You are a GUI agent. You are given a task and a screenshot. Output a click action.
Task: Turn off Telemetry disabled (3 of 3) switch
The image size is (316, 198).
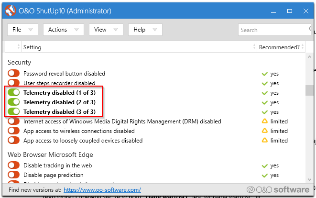coord(14,111)
